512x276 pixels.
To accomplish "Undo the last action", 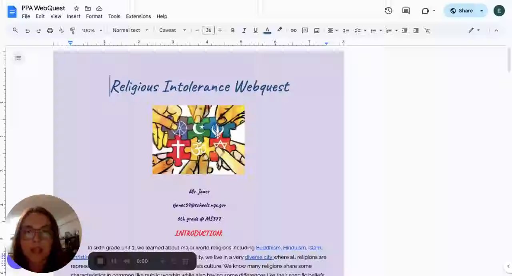I will click(x=27, y=30).
